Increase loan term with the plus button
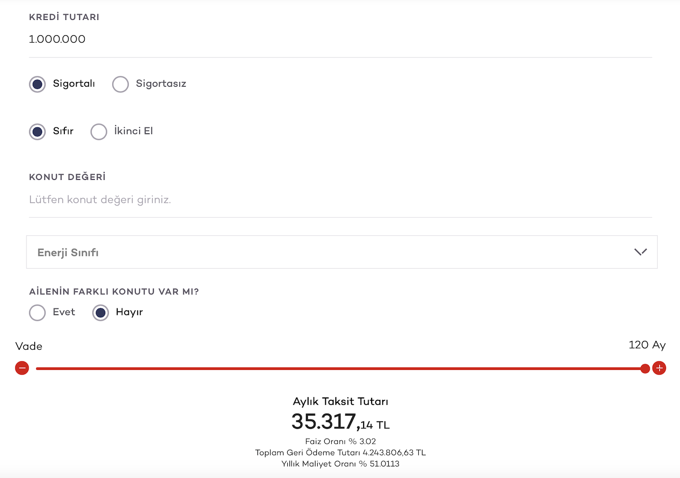The height and width of the screenshot is (478, 680). [x=659, y=368]
